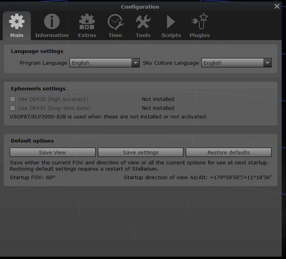Click 'Not installed' status next to DE431
Image resolution: width=286 pixels, height=259 pixels.
point(158,108)
